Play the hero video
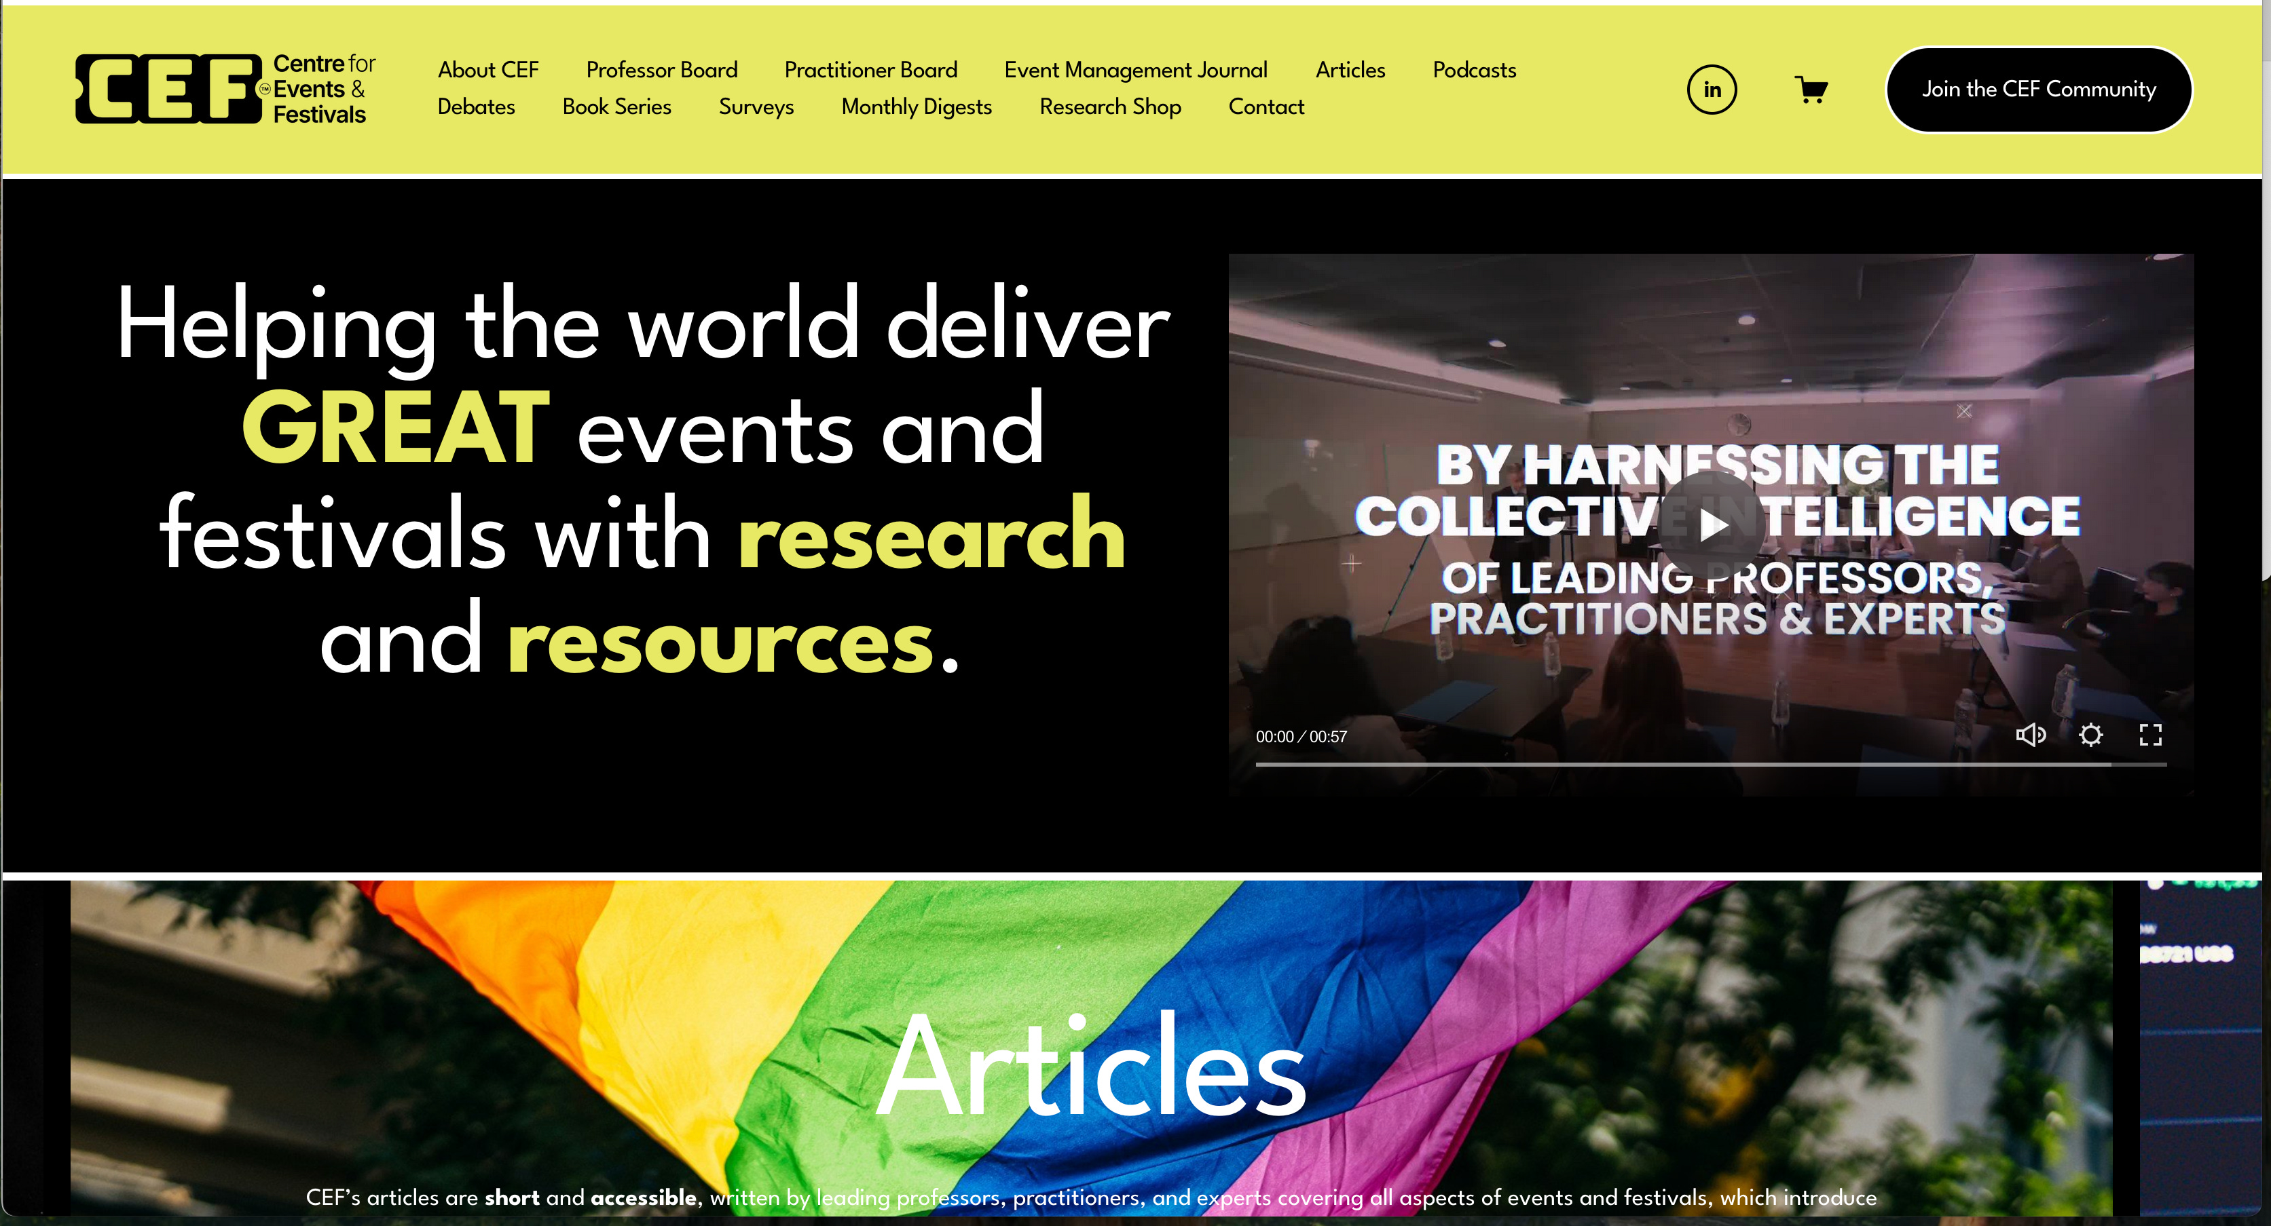 (1711, 526)
